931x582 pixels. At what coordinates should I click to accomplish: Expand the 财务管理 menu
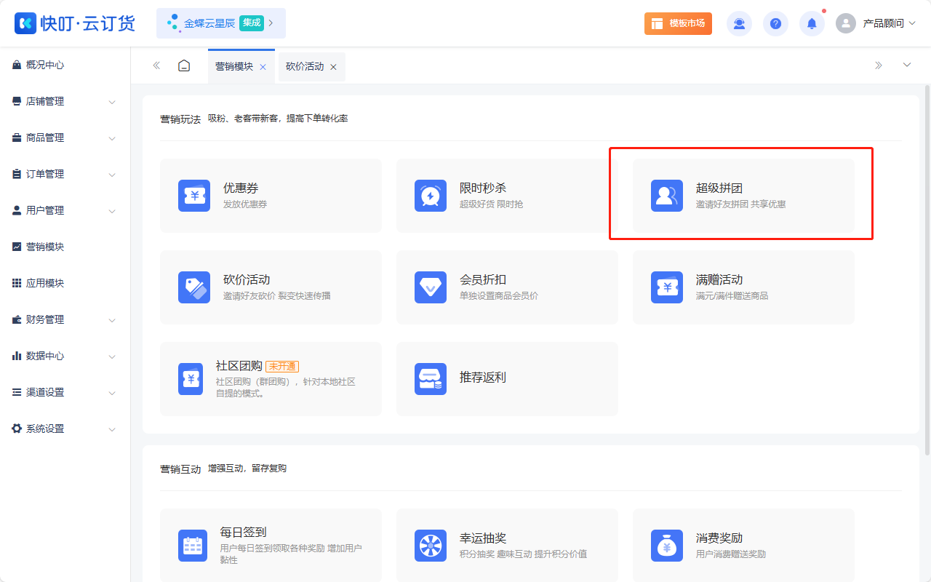coord(112,320)
